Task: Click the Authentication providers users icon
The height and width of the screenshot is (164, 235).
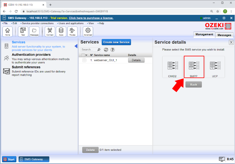Action: (6, 58)
